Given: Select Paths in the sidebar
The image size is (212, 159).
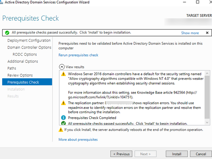Looking at the screenshot, I should pyautogui.click(x=12, y=68).
